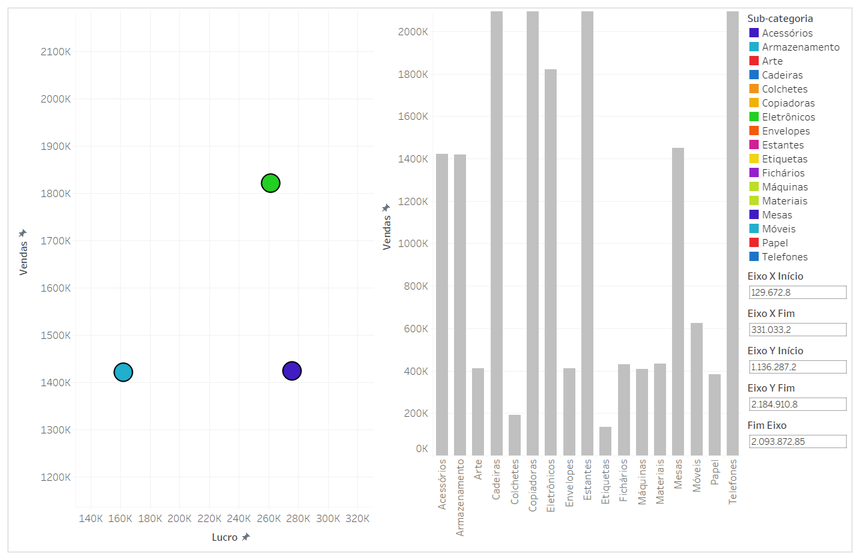Click the Eixo X Fim input field
This screenshot has width=860, height=560.
pos(798,330)
